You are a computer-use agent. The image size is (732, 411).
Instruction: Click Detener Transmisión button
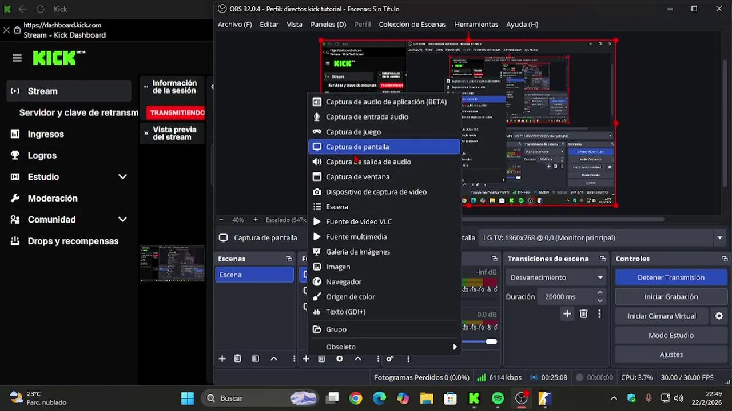tap(671, 277)
